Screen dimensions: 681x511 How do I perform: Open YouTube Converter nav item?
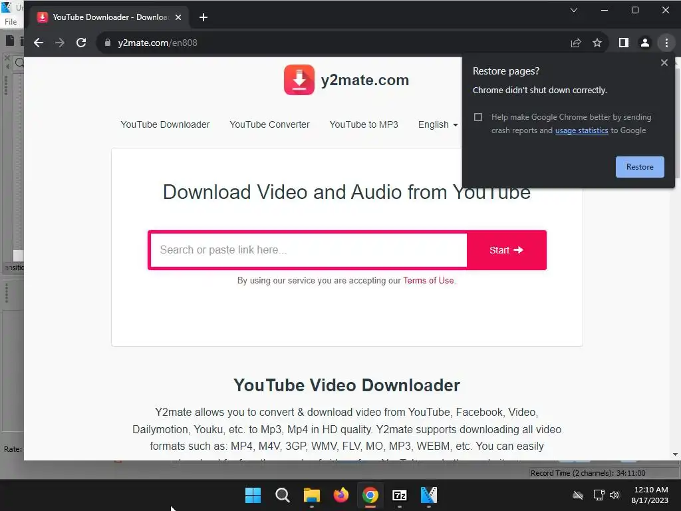tap(269, 124)
